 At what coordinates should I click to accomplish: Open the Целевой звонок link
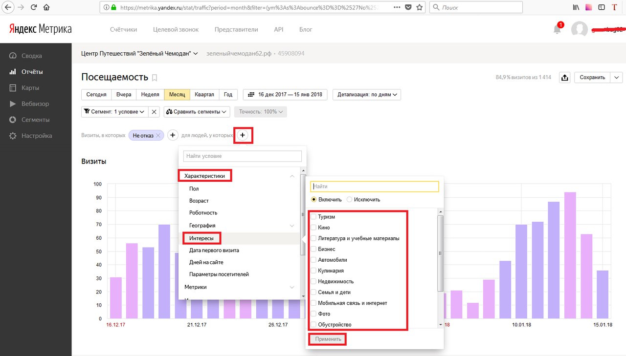pos(176,29)
